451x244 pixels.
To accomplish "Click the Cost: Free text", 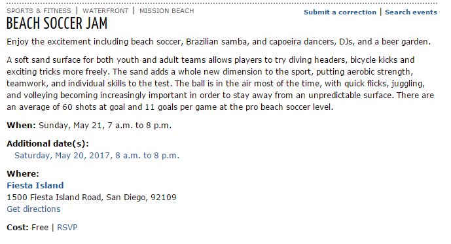I will point(27,228).
